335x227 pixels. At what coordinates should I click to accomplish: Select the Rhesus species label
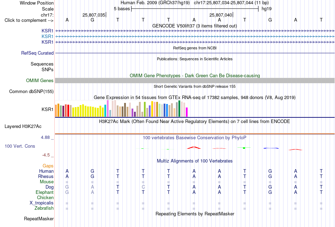tap(46, 176)
